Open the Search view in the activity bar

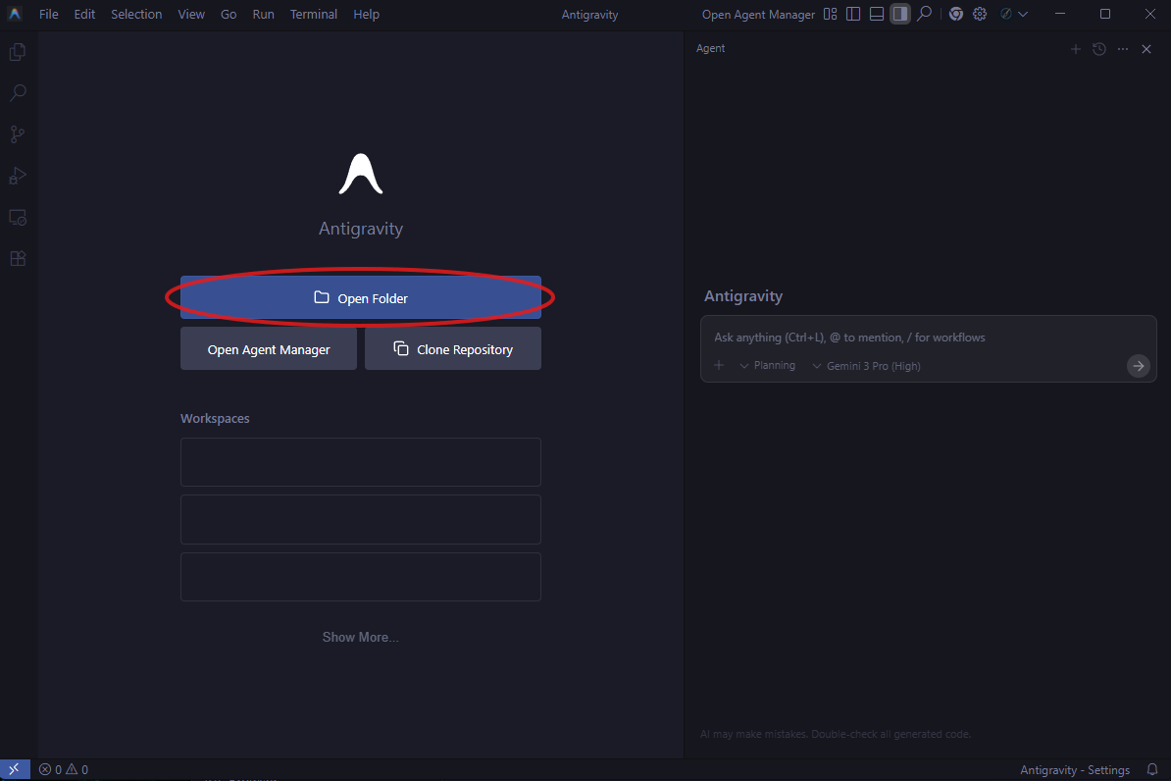coord(18,92)
